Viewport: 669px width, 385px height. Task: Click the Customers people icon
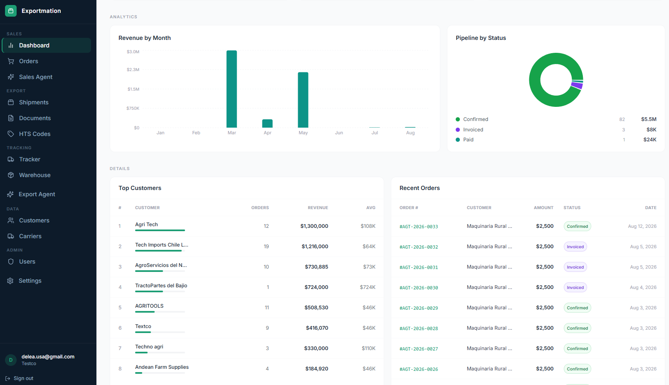(11, 220)
